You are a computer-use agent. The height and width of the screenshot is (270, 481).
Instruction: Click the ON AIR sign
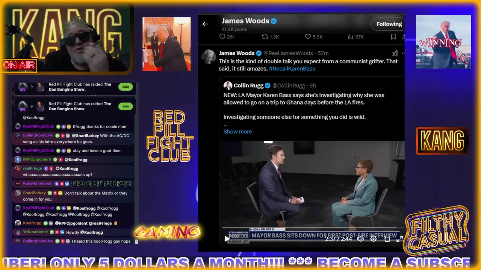(x=19, y=65)
